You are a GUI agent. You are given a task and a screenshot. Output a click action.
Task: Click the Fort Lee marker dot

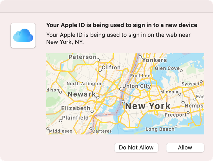point(129,73)
